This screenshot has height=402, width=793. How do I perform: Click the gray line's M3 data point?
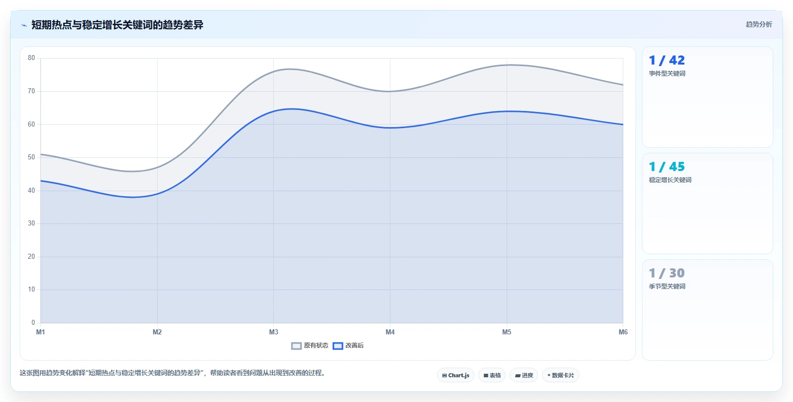273,72
